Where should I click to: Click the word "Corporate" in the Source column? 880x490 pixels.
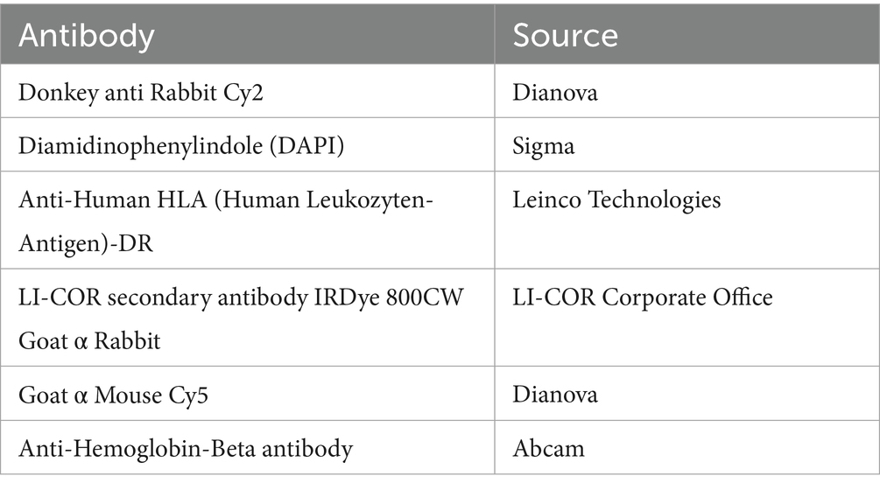coord(651,297)
